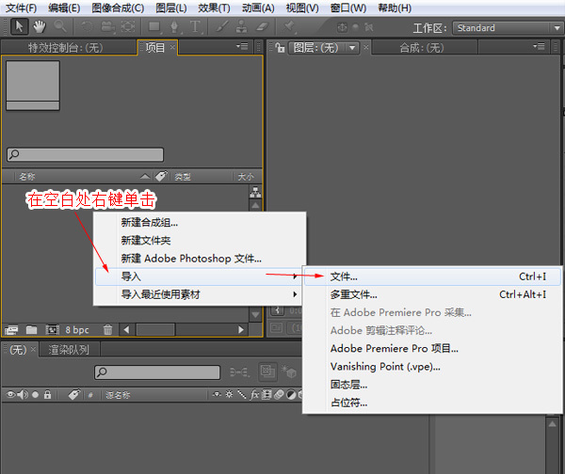Enable local axis mode
This screenshot has height=474, width=565.
(x=342, y=27)
